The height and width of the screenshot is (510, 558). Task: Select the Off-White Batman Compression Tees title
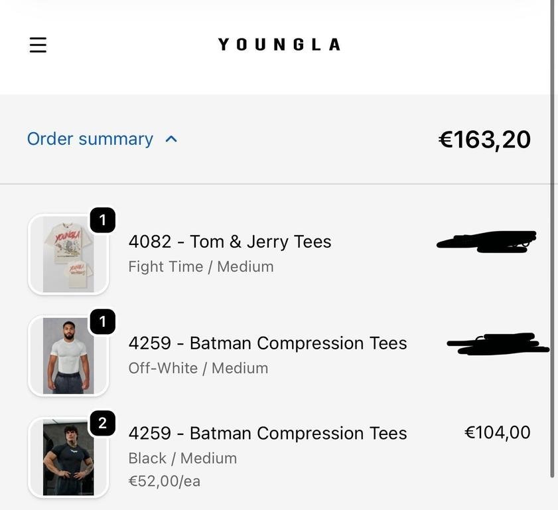pyautogui.click(x=267, y=343)
